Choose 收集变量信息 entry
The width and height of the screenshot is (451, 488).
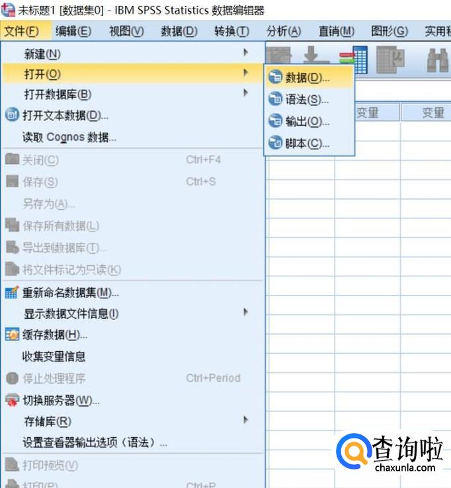pos(133,356)
